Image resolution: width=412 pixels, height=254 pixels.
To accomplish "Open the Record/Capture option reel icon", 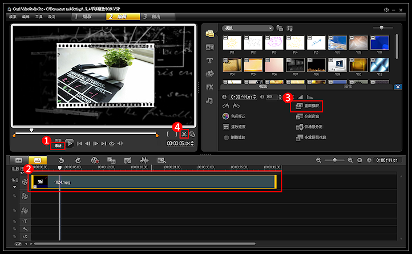I will click(95, 160).
